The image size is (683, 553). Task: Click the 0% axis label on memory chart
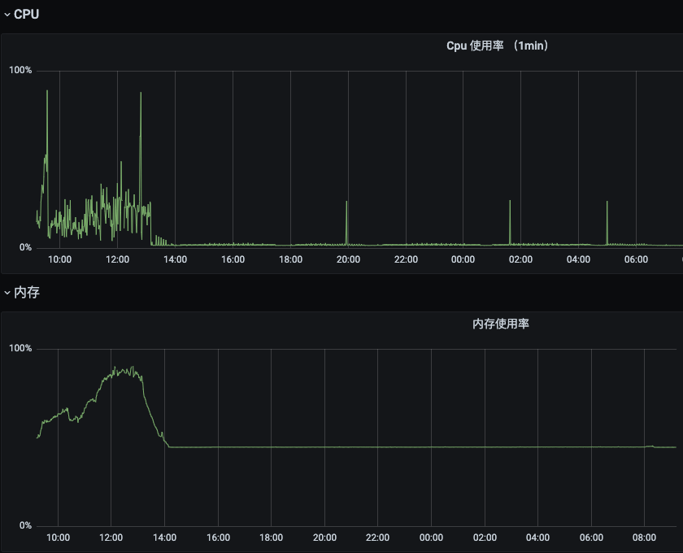tap(25, 525)
